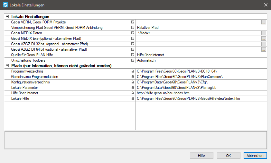
Task: Select the Gemeinsame Programmdateien label
Action: point(34,77)
